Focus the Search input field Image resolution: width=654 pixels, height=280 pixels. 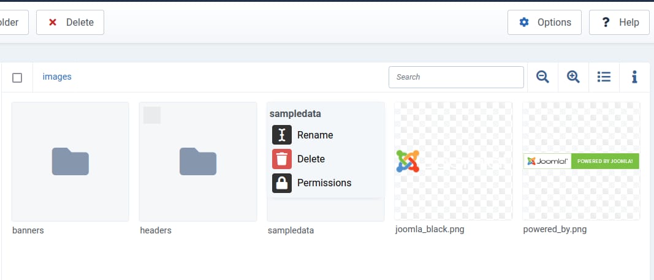click(x=456, y=77)
